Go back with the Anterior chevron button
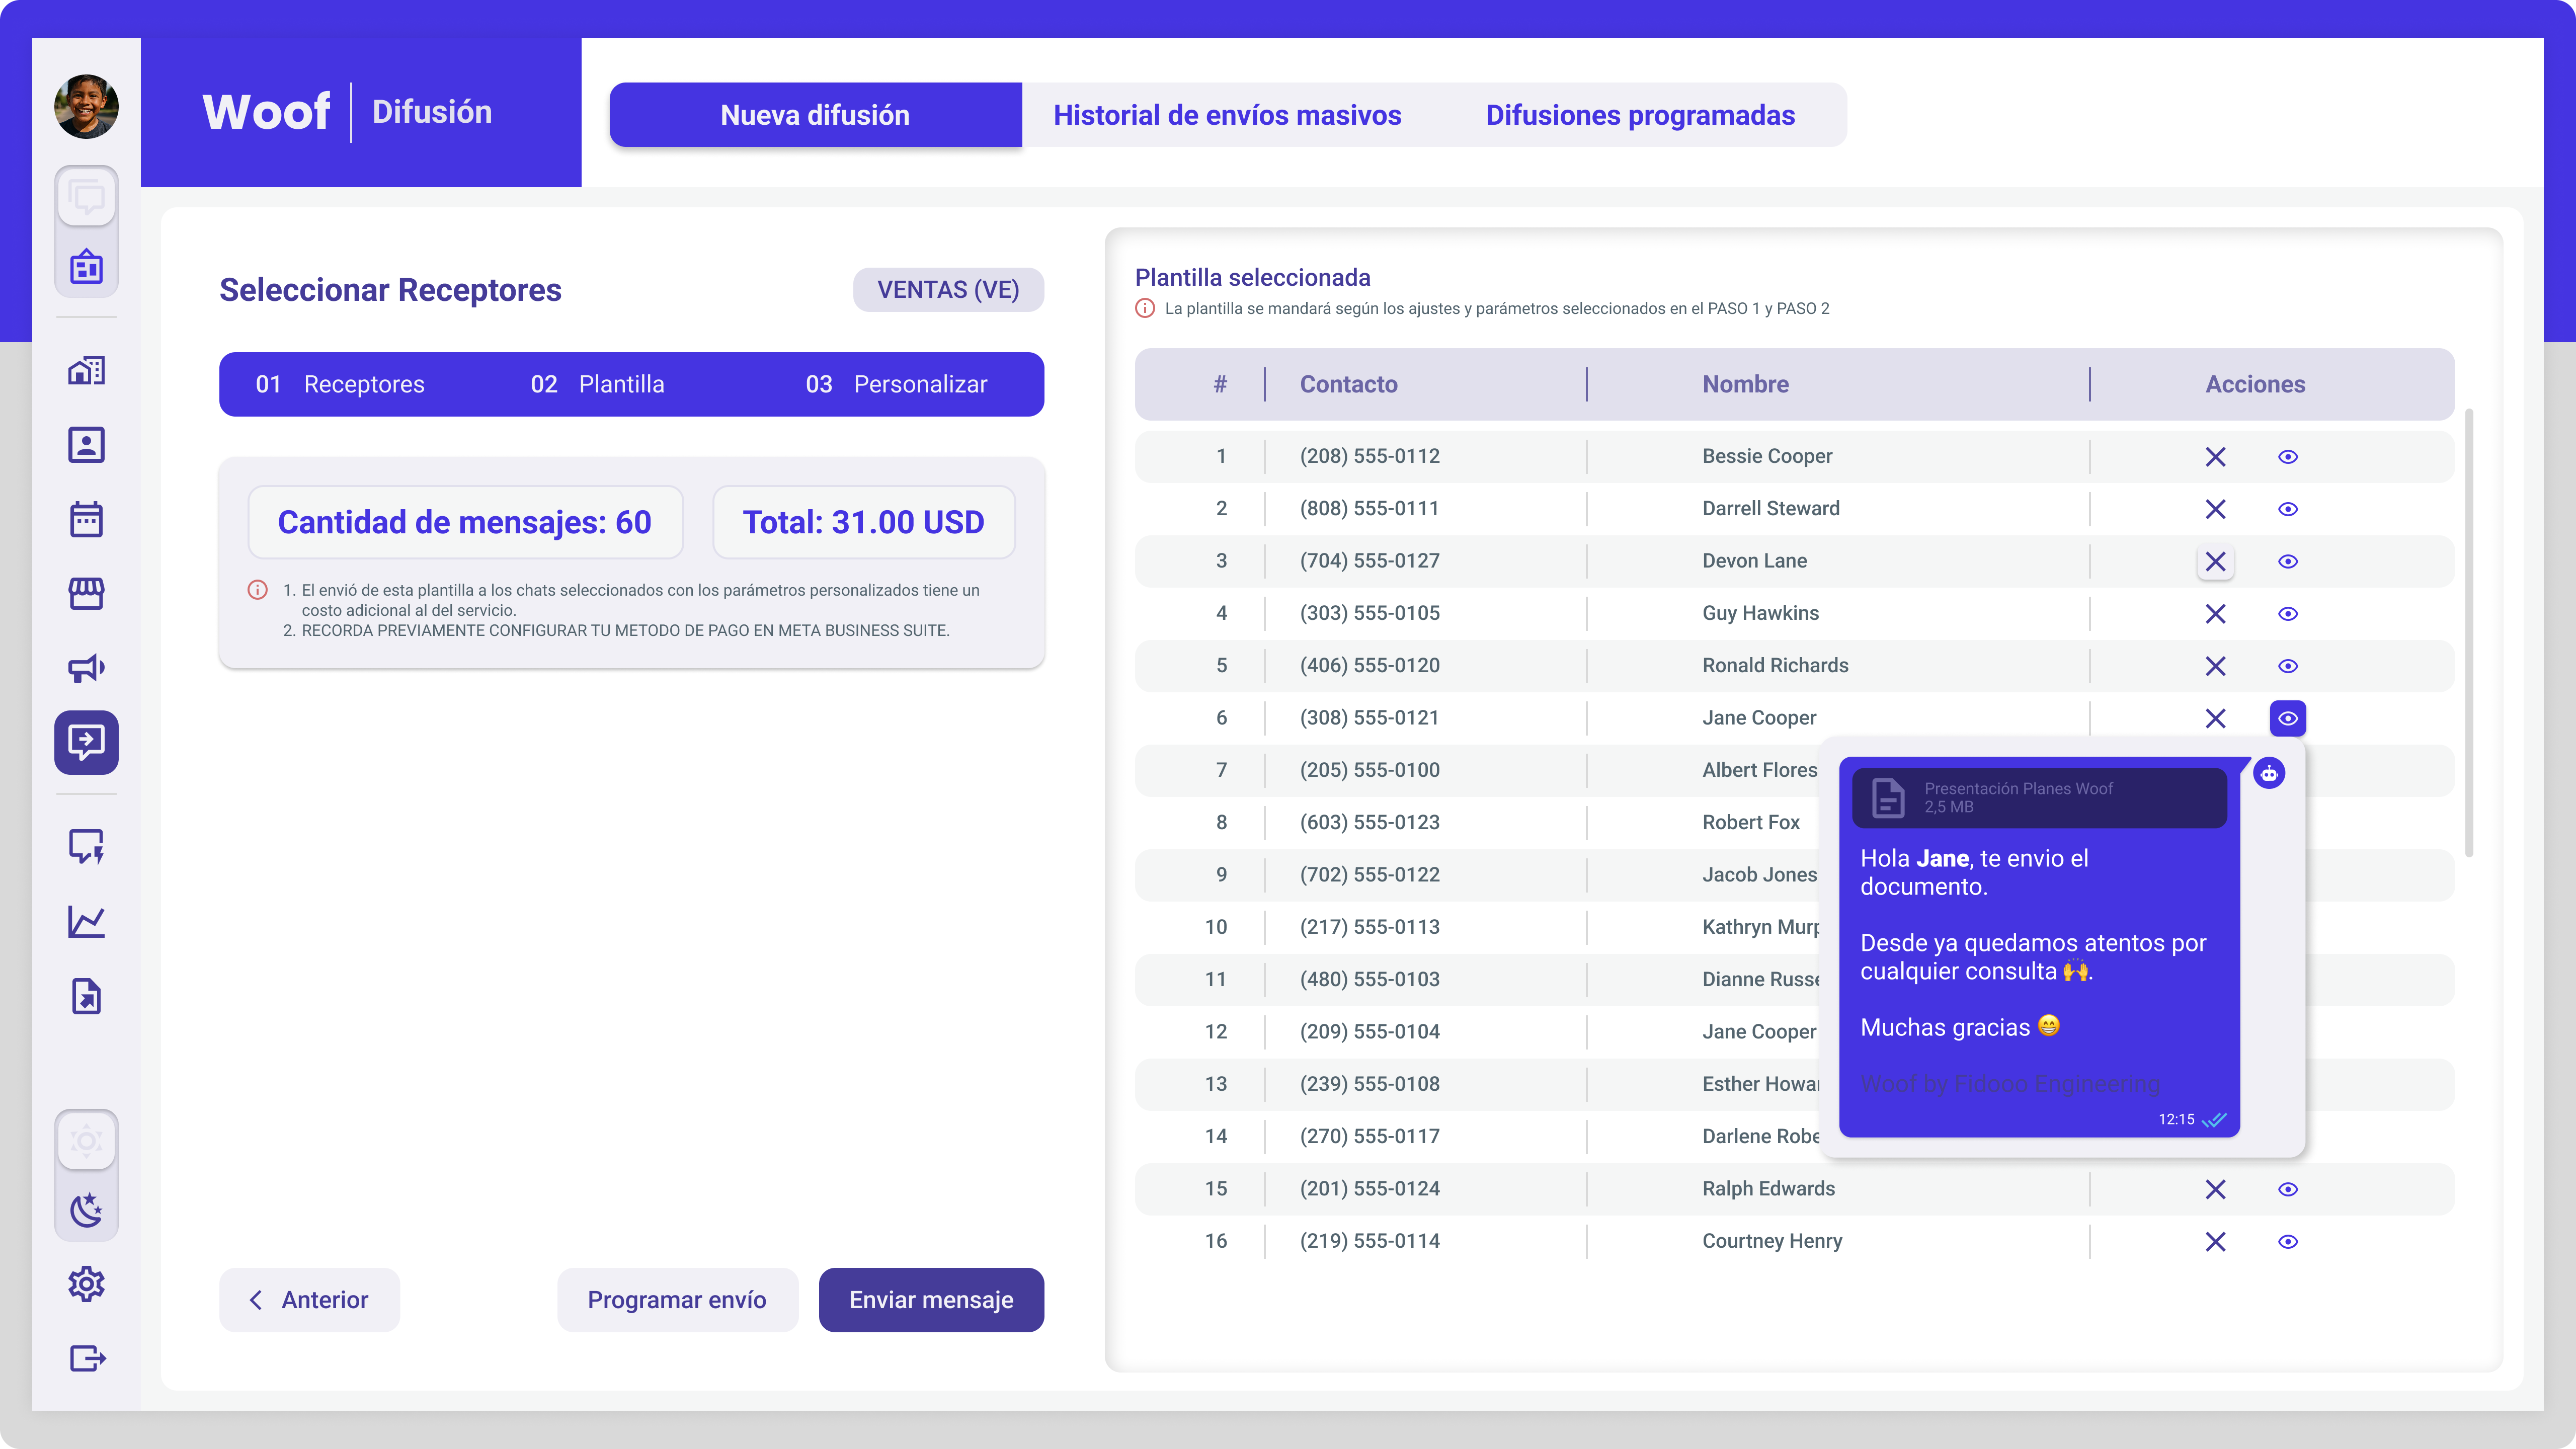The image size is (2576, 1449). (x=309, y=1299)
